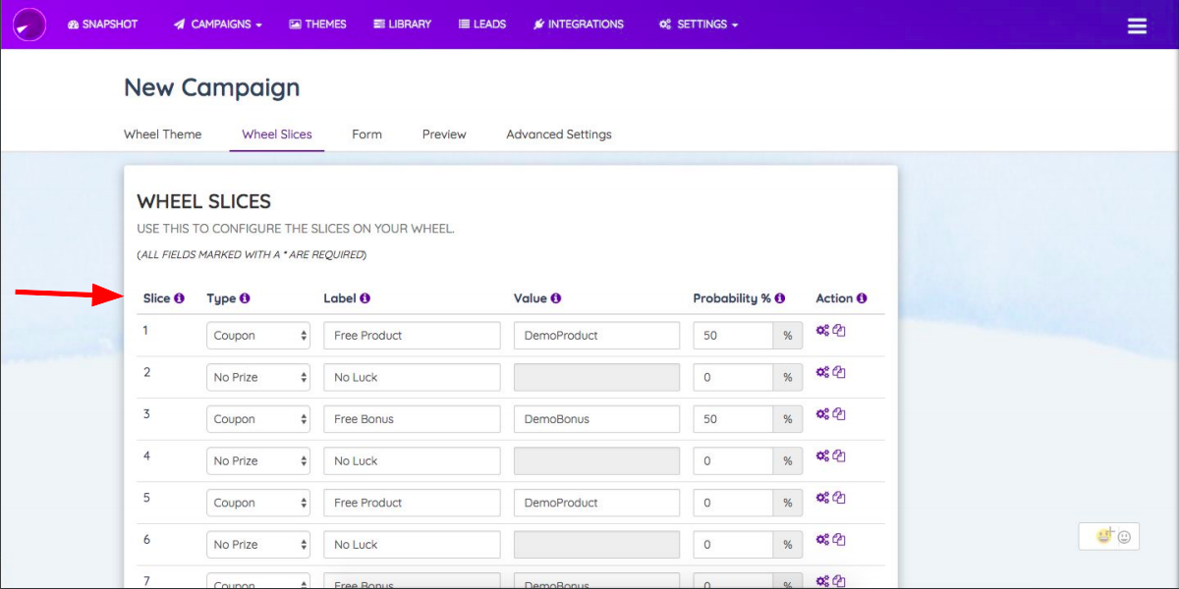Click the Value column info icon

tap(555, 298)
